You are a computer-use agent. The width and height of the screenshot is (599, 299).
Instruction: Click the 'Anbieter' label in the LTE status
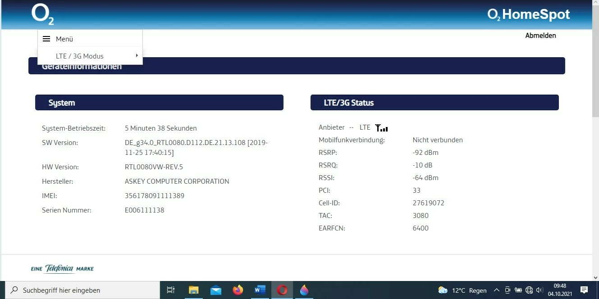click(x=332, y=127)
